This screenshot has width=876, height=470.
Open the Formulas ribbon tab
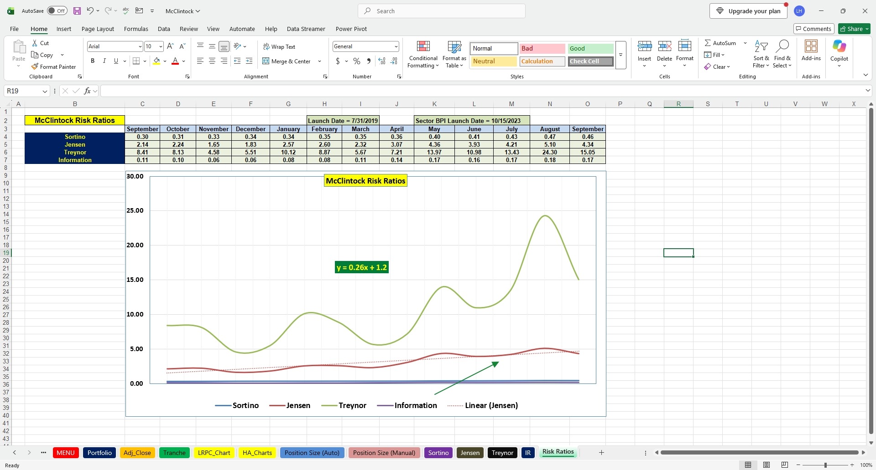[x=136, y=29]
